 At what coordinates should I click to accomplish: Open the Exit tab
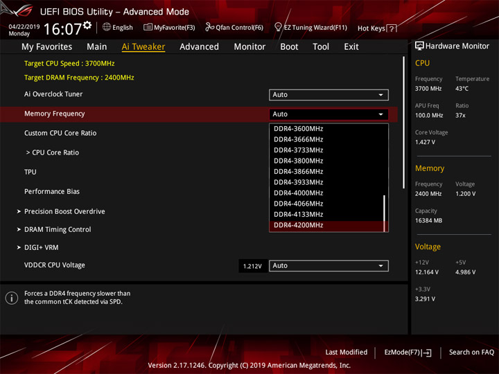pyautogui.click(x=351, y=47)
